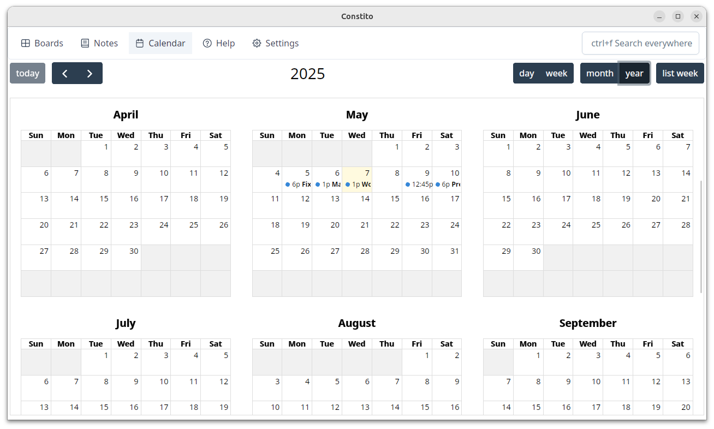Select April 30 day cell
The image size is (714, 429).
point(126,258)
